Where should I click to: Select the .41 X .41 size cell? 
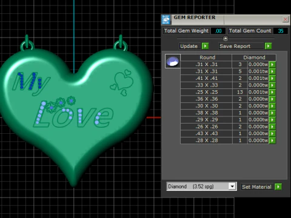coord(206,78)
